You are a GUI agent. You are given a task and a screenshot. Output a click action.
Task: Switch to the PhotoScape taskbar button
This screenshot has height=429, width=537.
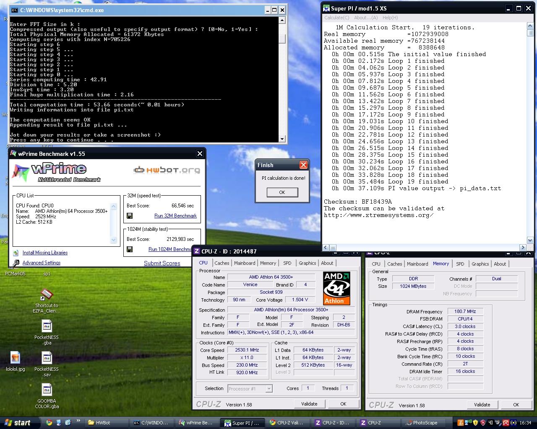click(x=425, y=423)
